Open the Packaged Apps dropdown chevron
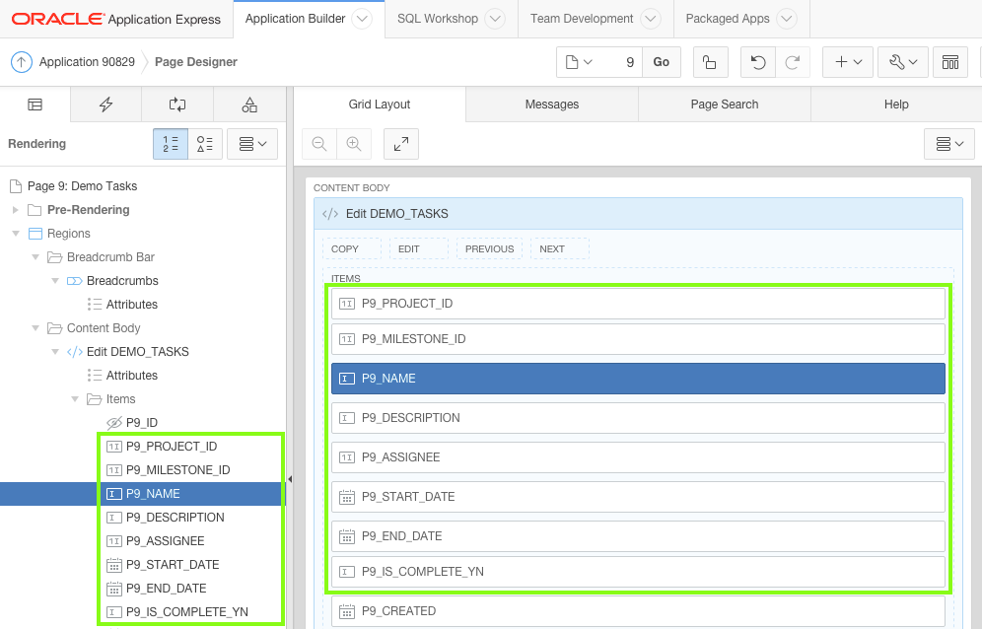Image resolution: width=982 pixels, height=629 pixels. coord(787,19)
